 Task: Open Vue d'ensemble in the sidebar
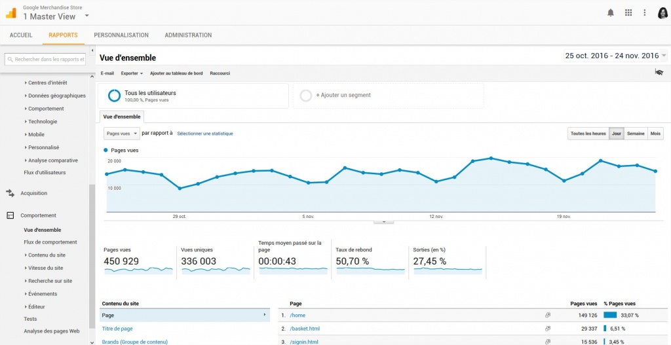(x=43, y=230)
